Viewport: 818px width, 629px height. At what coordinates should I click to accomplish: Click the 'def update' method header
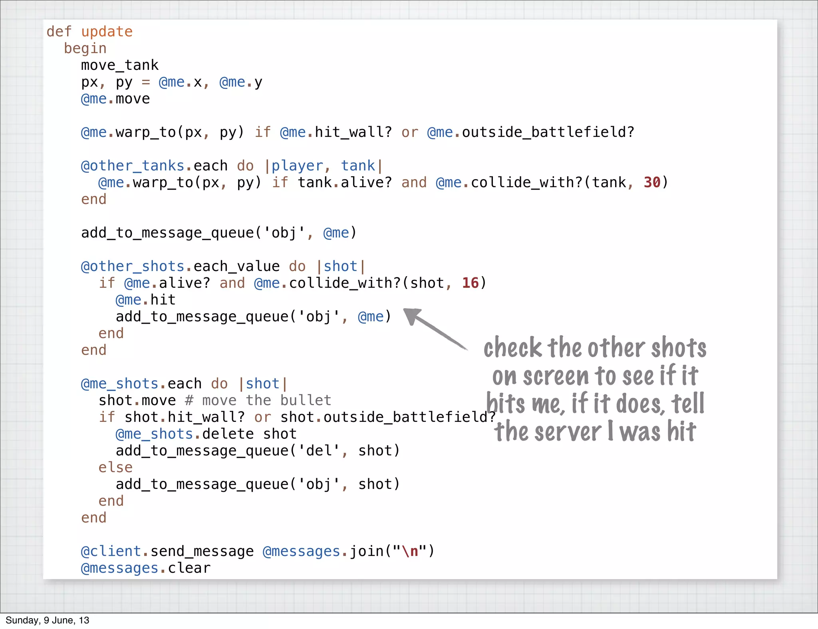pyautogui.click(x=89, y=32)
